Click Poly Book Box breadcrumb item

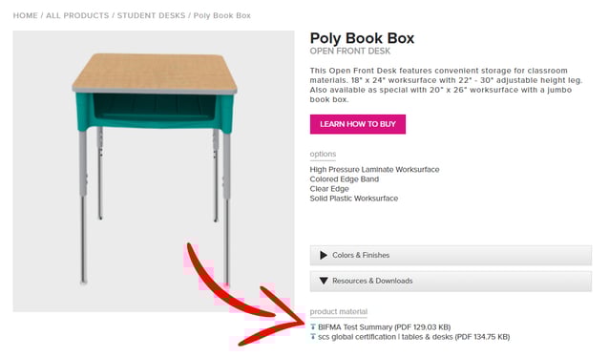(222, 15)
